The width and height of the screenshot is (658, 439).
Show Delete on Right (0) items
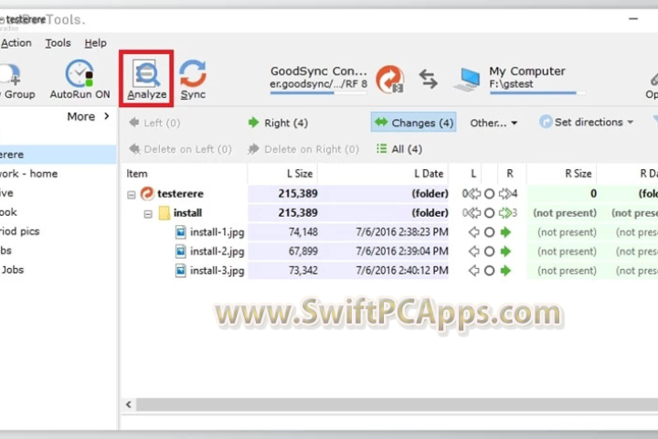pyautogui.click(x=303, y=149)
